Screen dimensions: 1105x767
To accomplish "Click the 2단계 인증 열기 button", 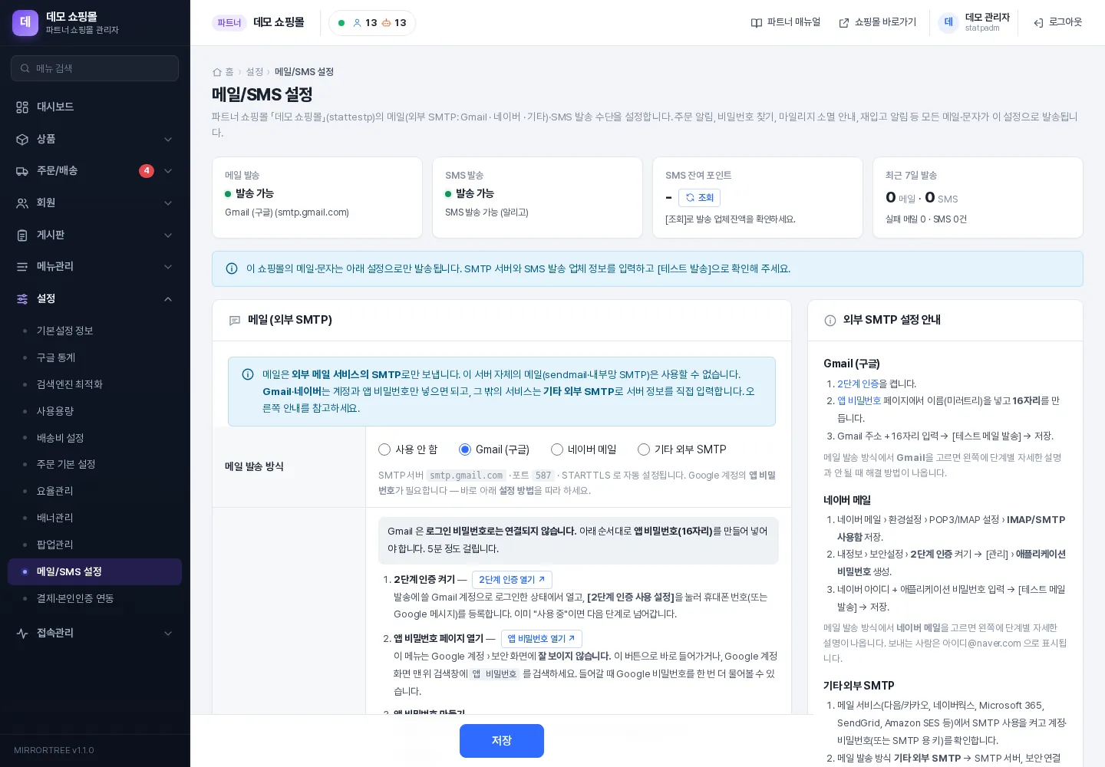I will 512,580.
